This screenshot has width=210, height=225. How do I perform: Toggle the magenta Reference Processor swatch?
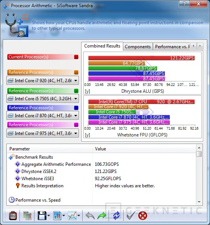coord(76,125)
